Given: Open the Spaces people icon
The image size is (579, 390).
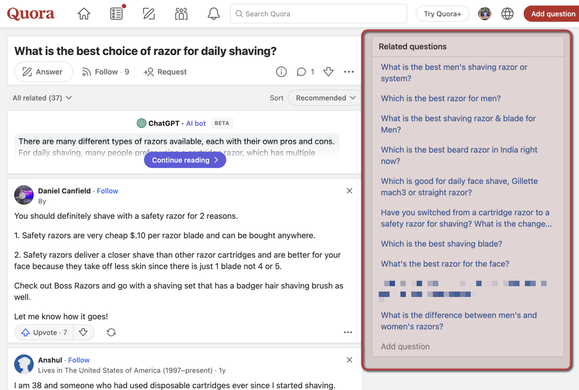Looking at the screenshot, I should point(181,14).
